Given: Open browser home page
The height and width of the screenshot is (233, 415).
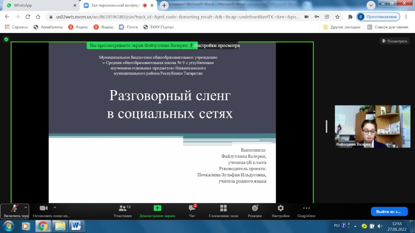Looking at the screenshot, I should coord(38,16).
